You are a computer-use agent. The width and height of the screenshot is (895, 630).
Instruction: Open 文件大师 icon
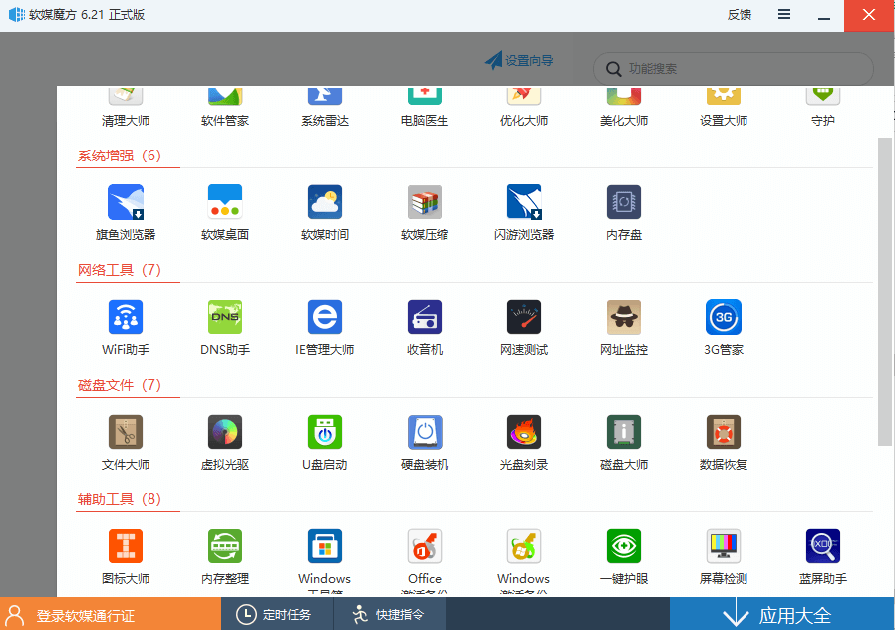click(x=126, y=432)
